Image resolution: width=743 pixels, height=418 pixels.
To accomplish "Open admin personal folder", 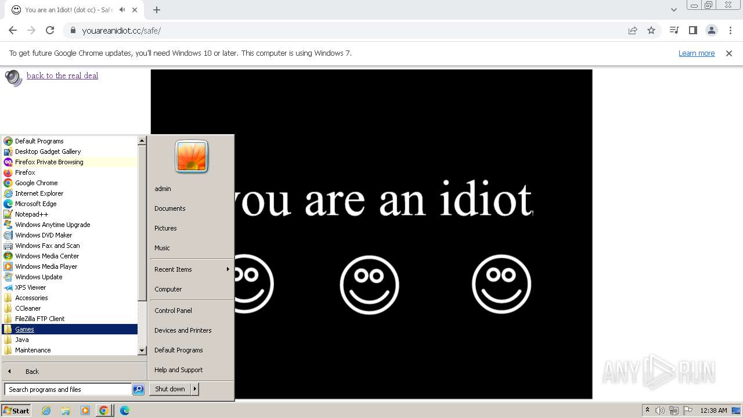I will (x=192, y=189).
